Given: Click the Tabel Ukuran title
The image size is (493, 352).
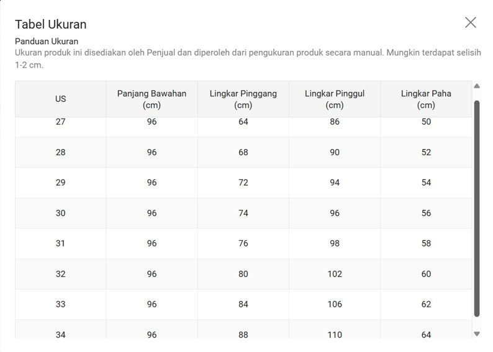Looking at the screenshot, I should (51, 24).
